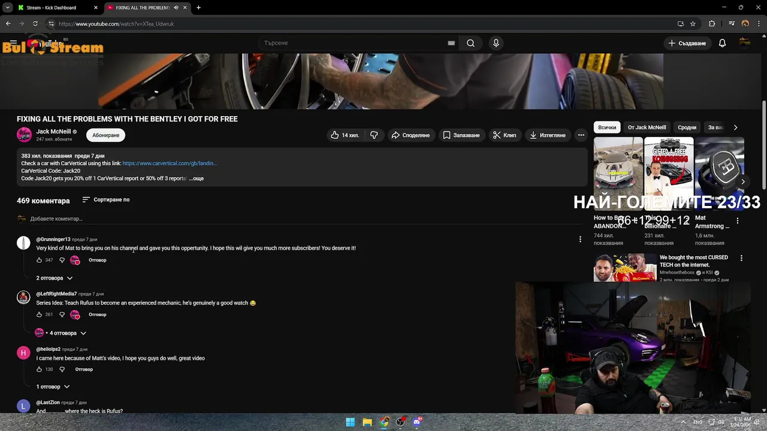Like the @hellolps2 comment

point(40,369)
